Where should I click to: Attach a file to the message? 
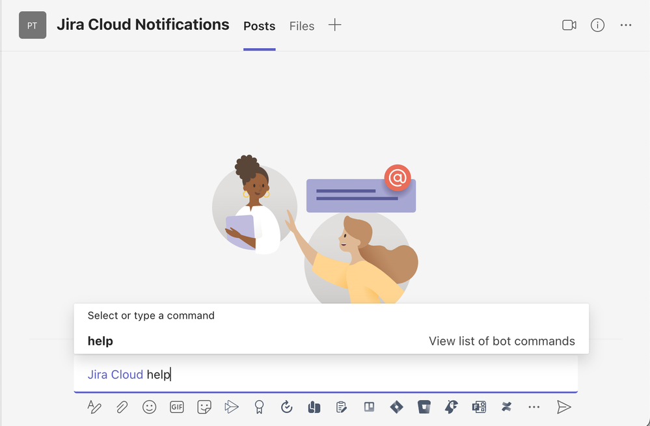(122, 406)
